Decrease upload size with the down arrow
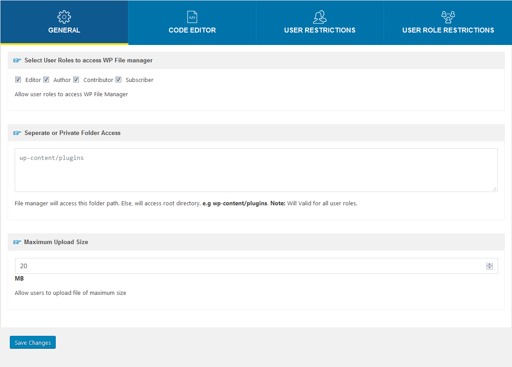 click(490, 268)
